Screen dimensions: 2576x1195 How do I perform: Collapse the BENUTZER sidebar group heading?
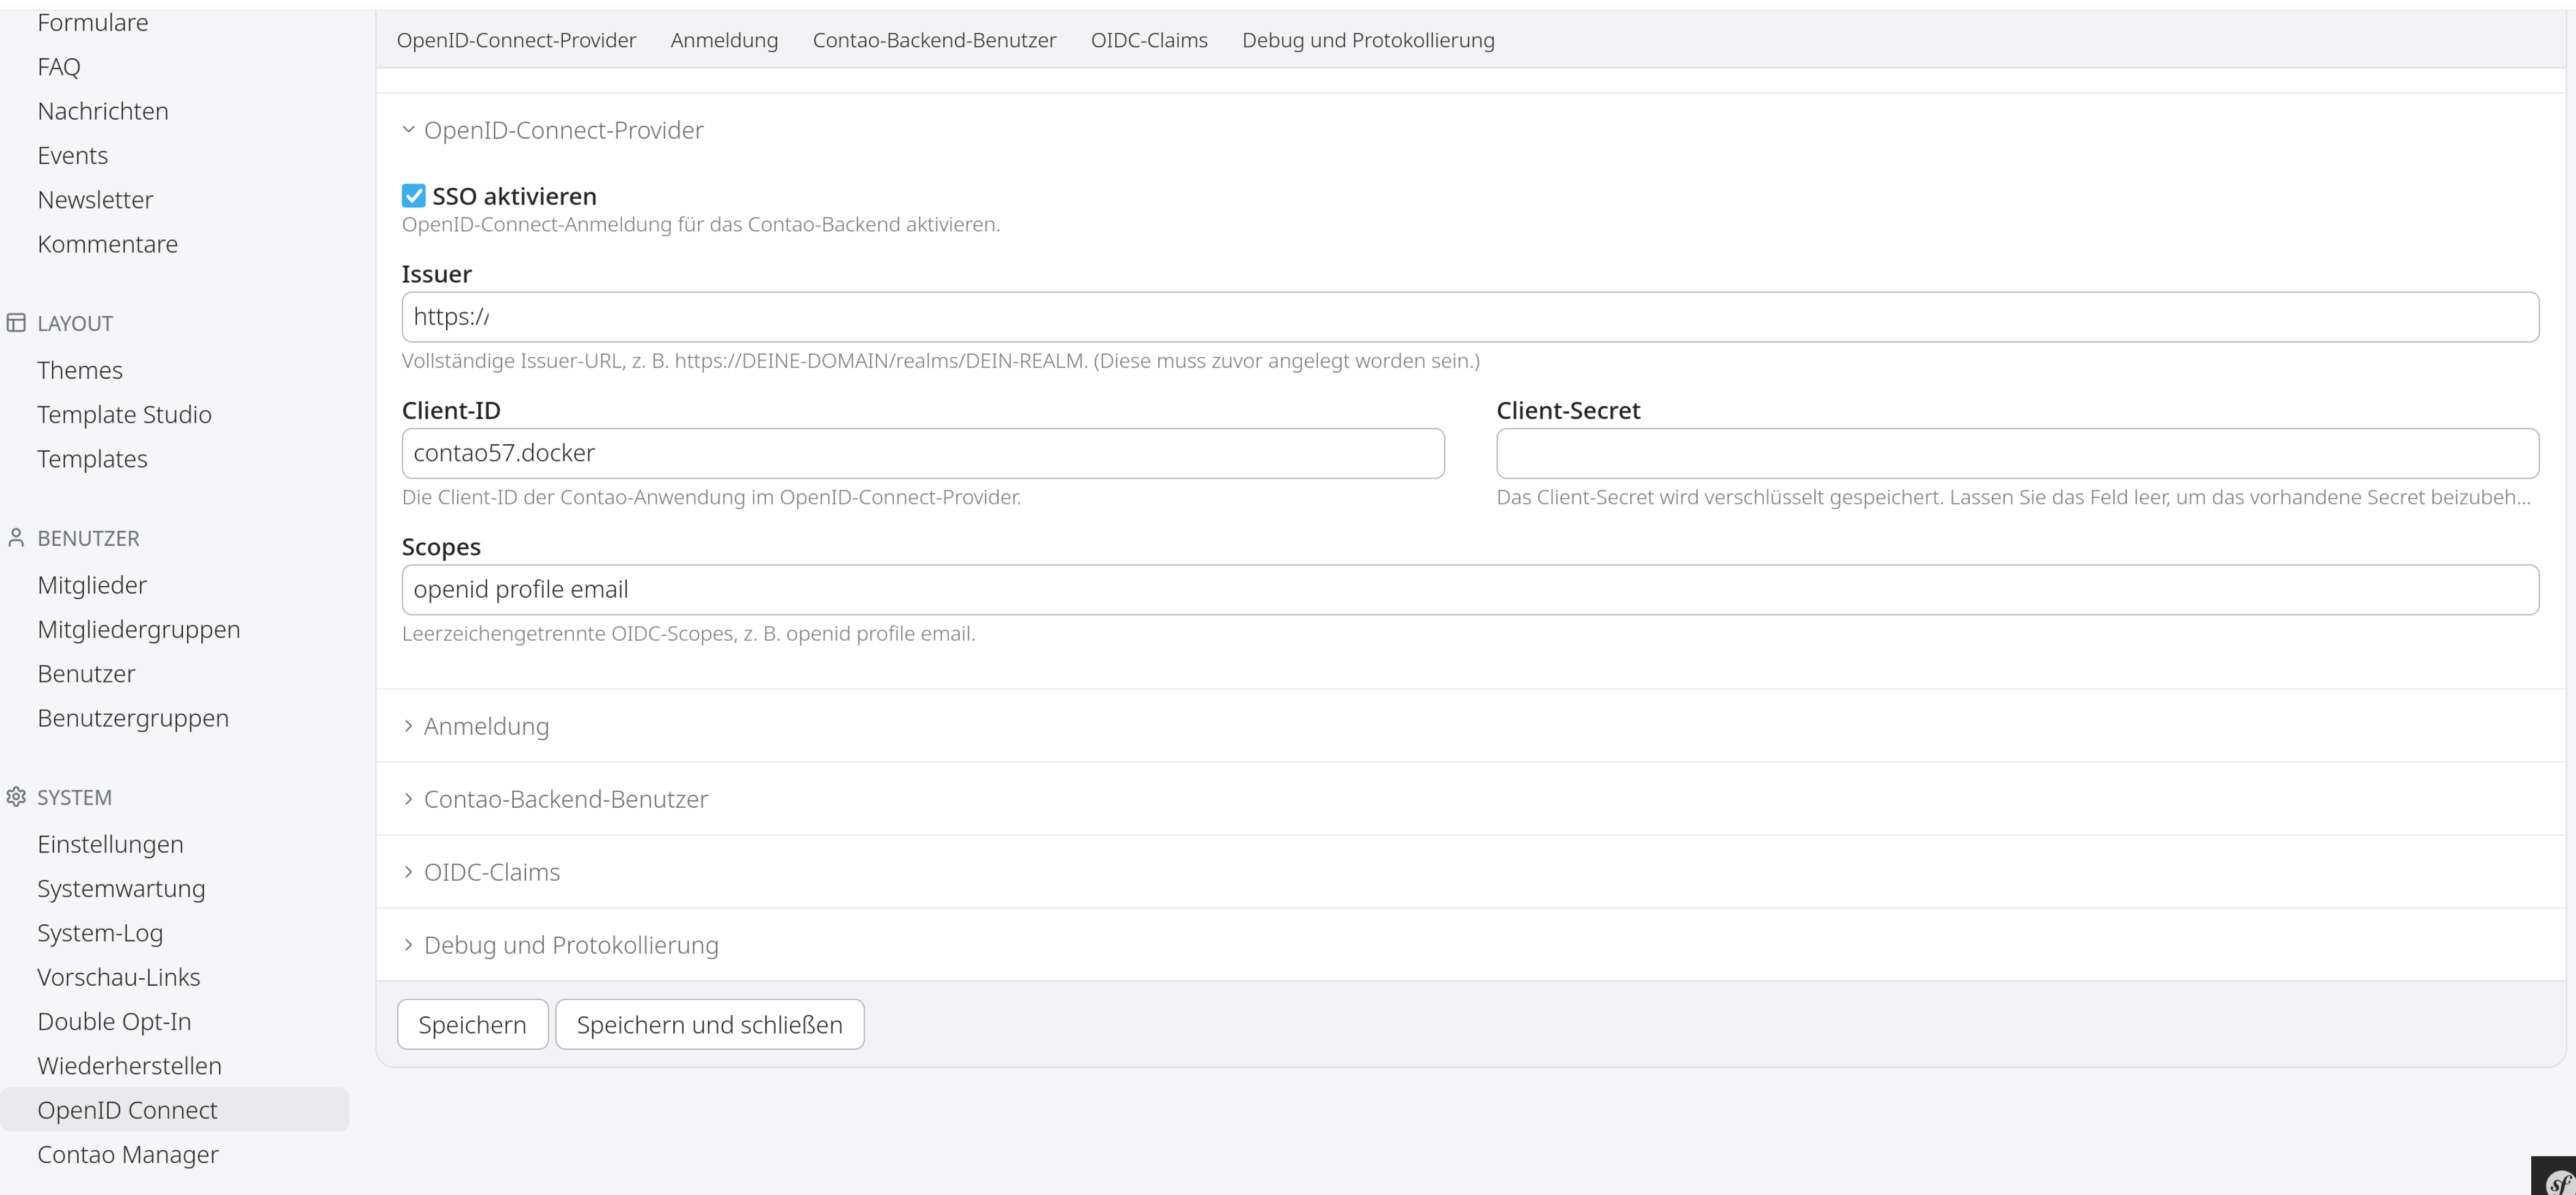(x=88, y=538)
